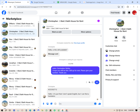Open the emoji picker in message box
The width and height of the screenshot is (140, 112).
pos(95,104)
